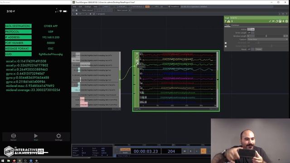Click the Time Path field
Screen dimensions: 290x163
(163, 156)
